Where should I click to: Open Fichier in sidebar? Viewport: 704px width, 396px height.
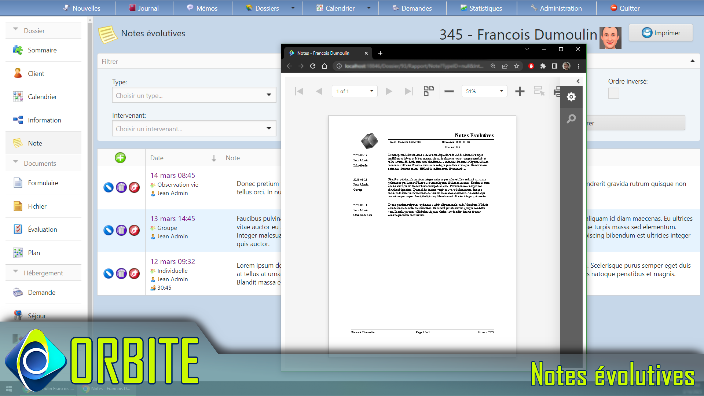click(43, 206)
